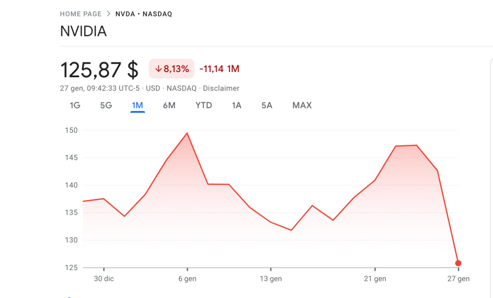Switch to the 6M time range
Image resolution: width=493 pixels, height=298 pixels.
(169, 105)
